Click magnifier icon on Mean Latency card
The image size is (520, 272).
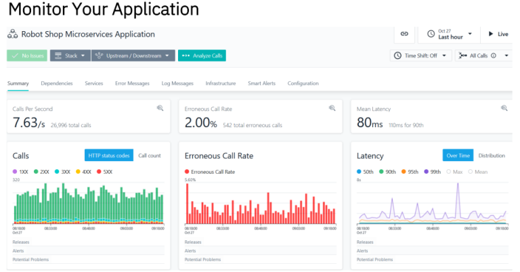pyautogui.click(x=504, y=108)
